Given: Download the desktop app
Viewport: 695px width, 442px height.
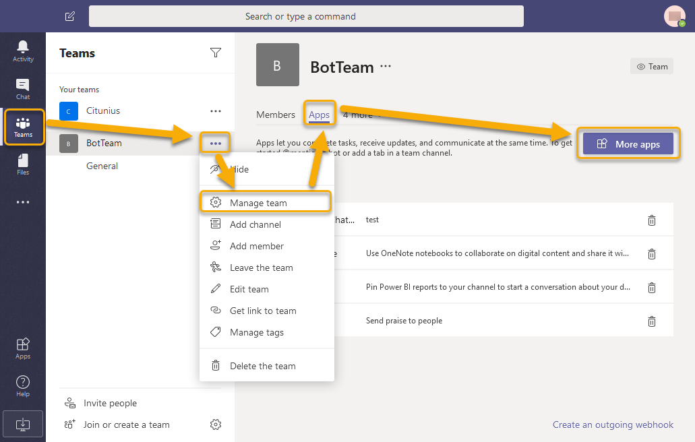Looking at the screenshot, I should [23, 424].
